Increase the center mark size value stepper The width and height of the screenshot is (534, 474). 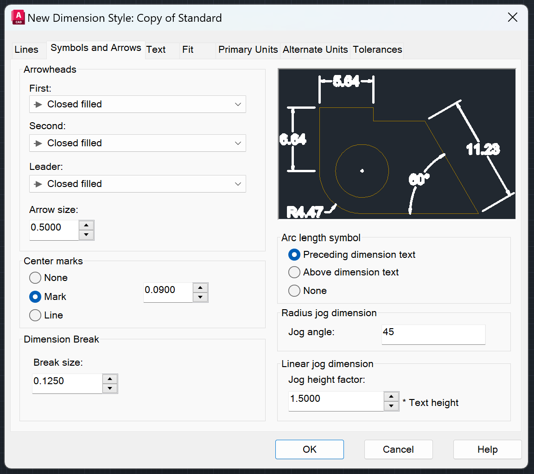pos(200,287)
